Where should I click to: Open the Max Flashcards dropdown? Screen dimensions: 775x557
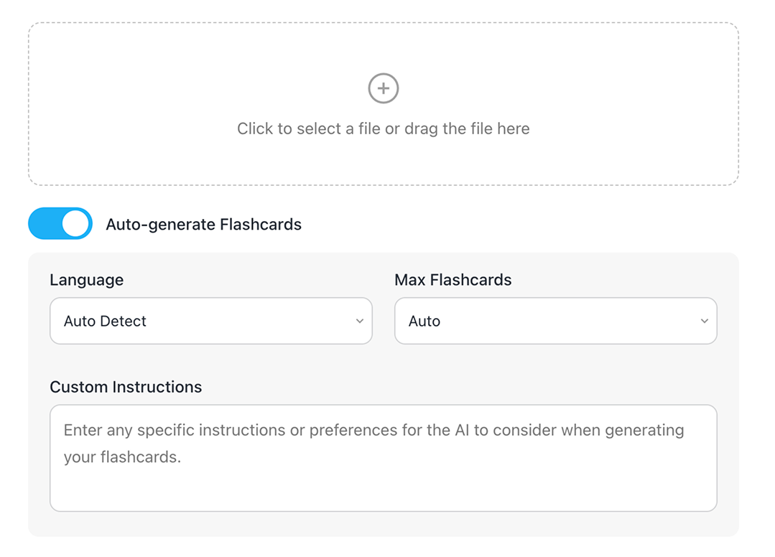(555, 321)
